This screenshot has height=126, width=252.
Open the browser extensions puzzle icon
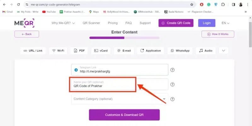[x=223, y=5]
